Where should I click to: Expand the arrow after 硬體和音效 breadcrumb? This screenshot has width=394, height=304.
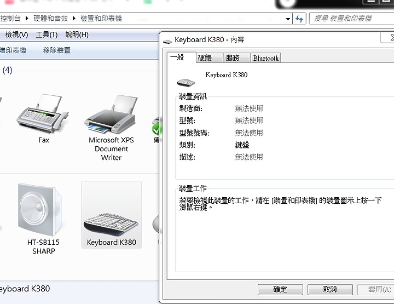pos(74,19)
